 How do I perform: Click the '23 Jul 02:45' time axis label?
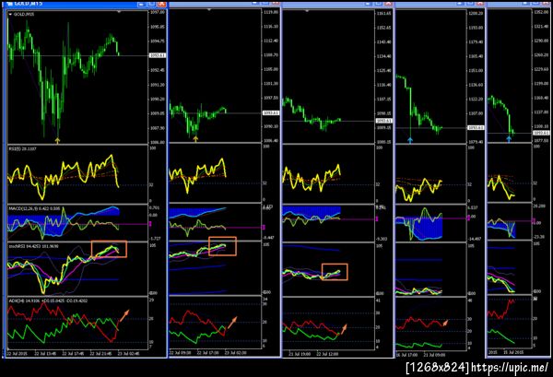pyautogui.click(x=129, y=353)
